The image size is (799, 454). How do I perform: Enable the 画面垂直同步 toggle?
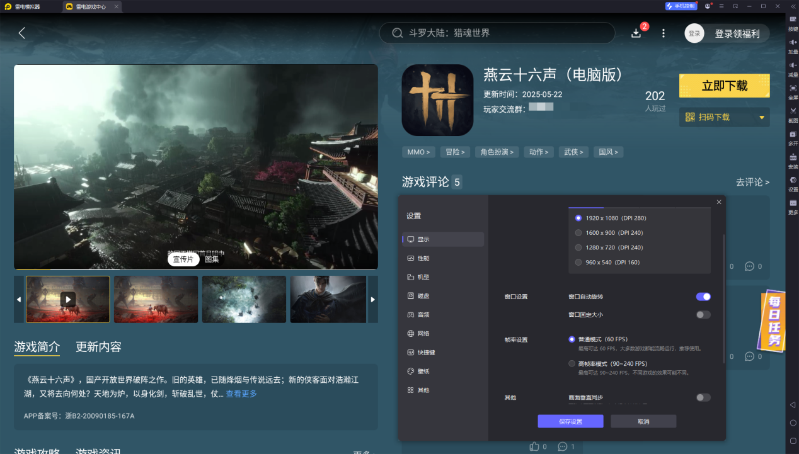coord(703,397)
